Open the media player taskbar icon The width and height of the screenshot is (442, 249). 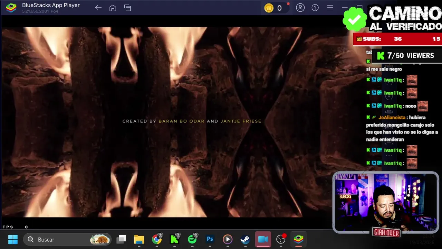tap(228, 239)
